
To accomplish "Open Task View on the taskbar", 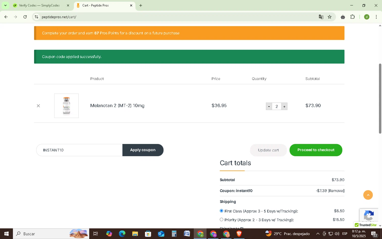I will coord(96,234).
